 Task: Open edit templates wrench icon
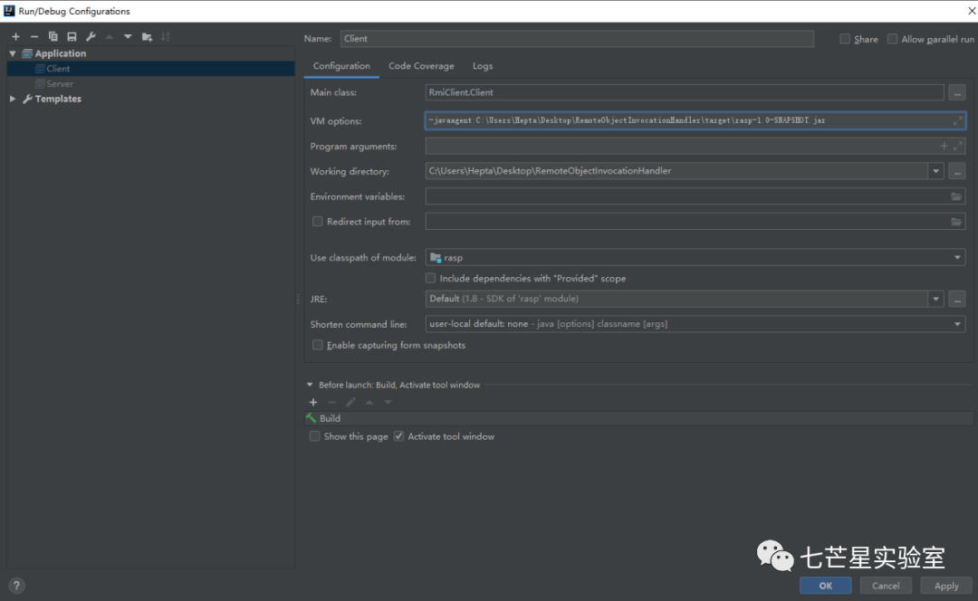point(91,37)
